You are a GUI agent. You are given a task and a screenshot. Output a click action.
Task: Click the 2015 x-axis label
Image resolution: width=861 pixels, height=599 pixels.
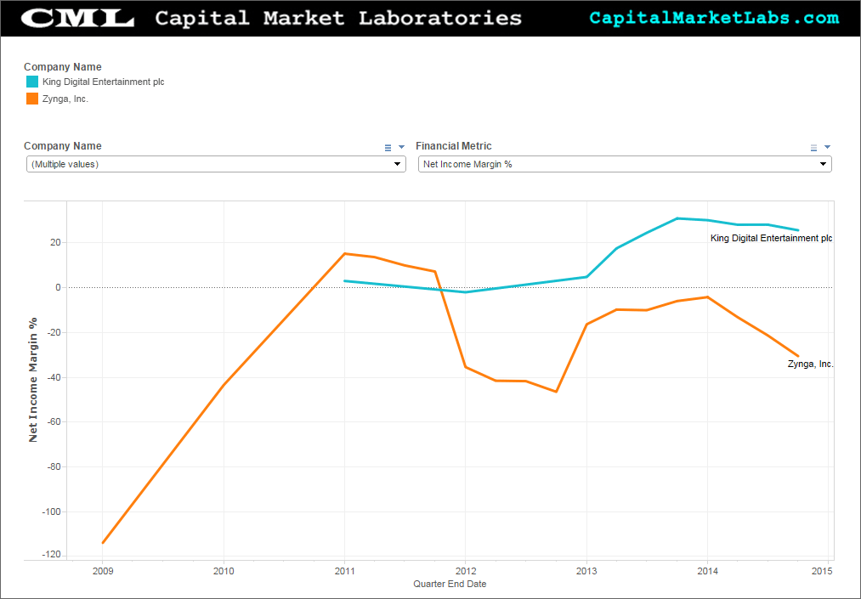pos(823,571)
